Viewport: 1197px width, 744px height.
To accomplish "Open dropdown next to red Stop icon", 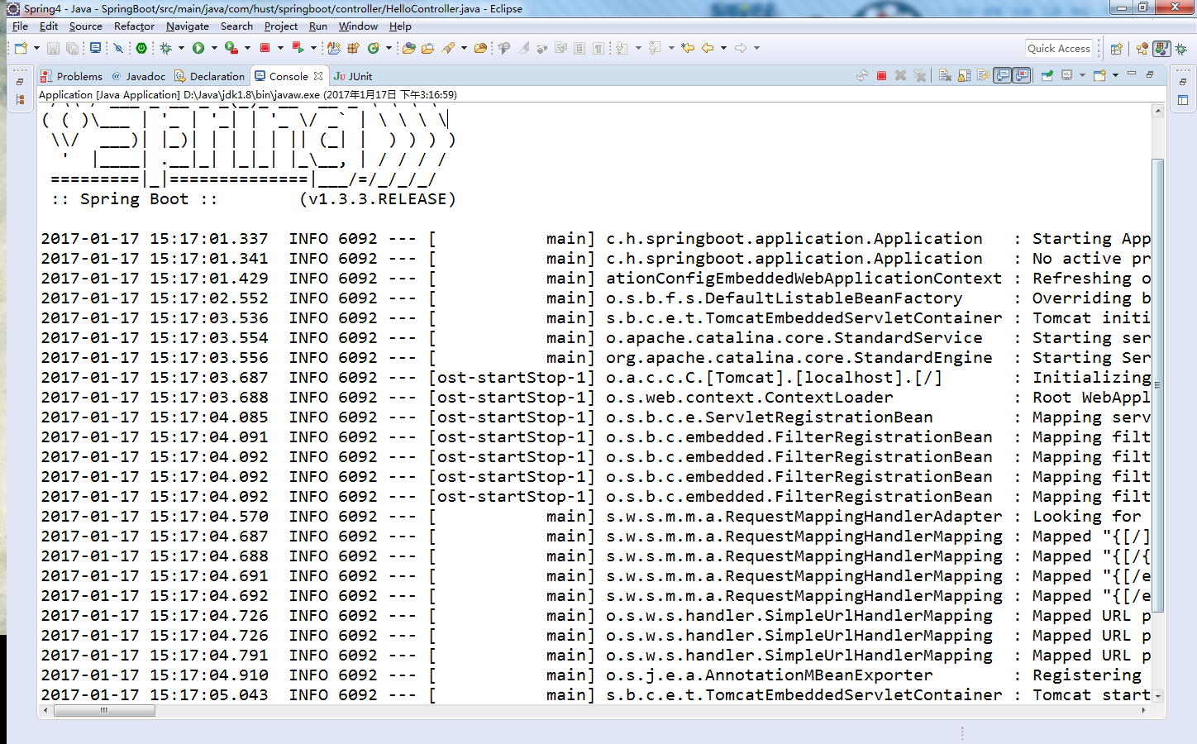I will coord(280,48).
